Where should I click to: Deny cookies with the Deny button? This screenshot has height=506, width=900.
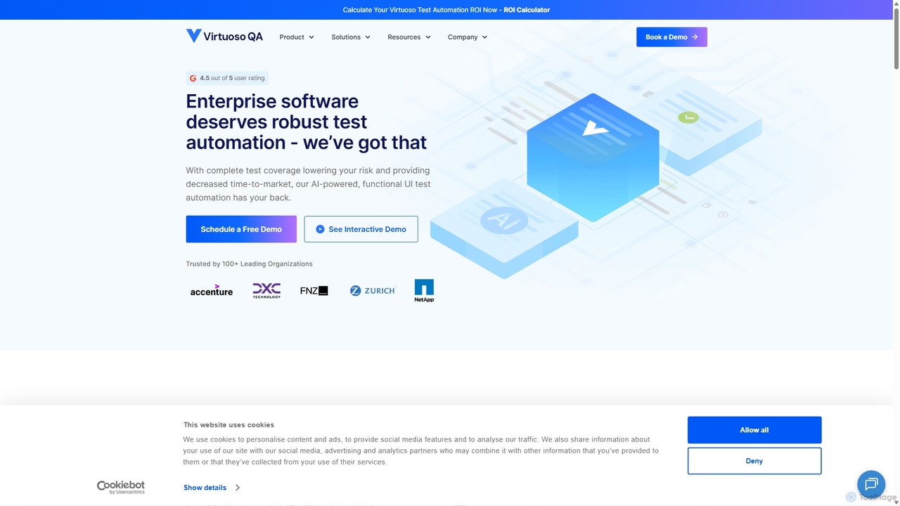click(x=754, y=461)
